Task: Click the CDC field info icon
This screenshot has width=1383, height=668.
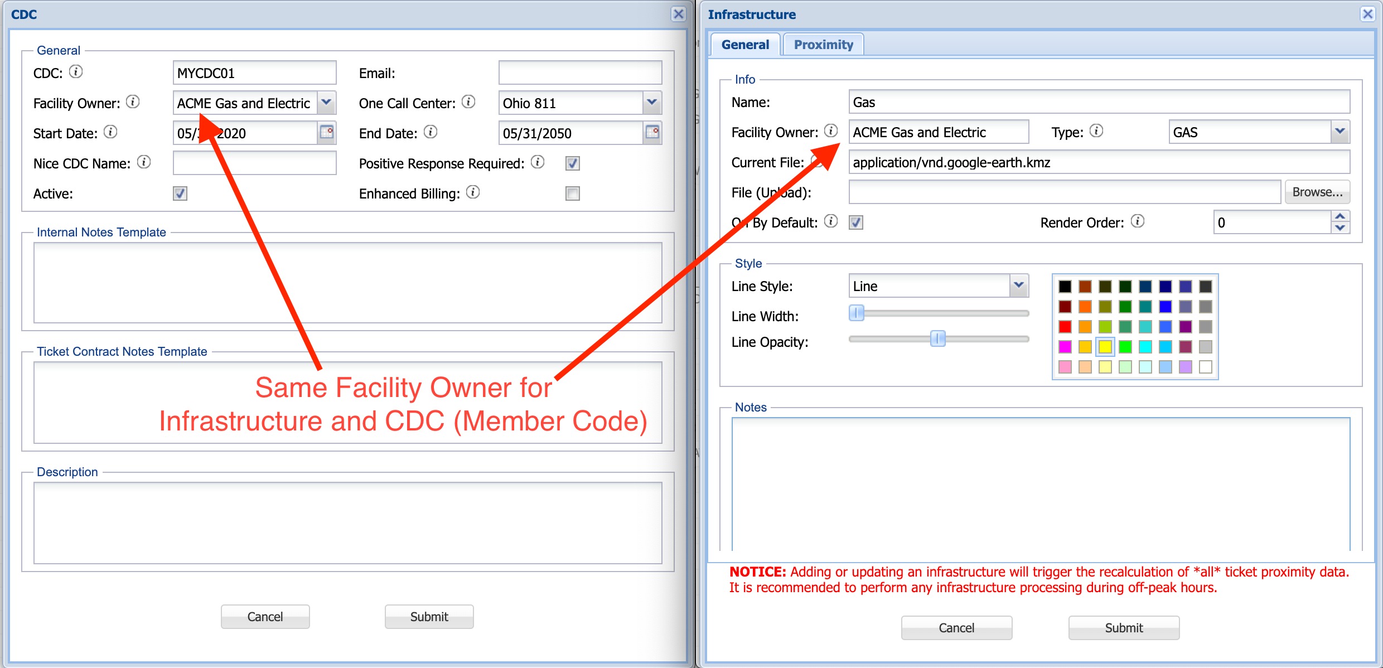Action: (x=76, y=71)
